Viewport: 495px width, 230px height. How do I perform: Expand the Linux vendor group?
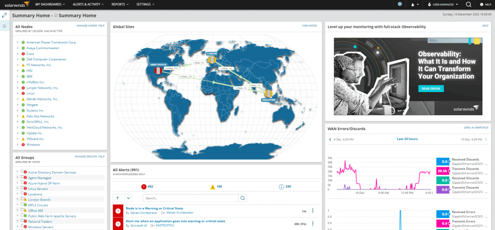click(18, 94)
